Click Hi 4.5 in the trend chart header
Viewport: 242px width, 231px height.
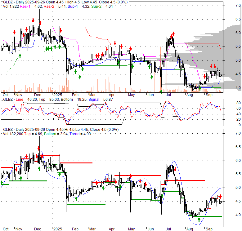[x=69, y=130]
